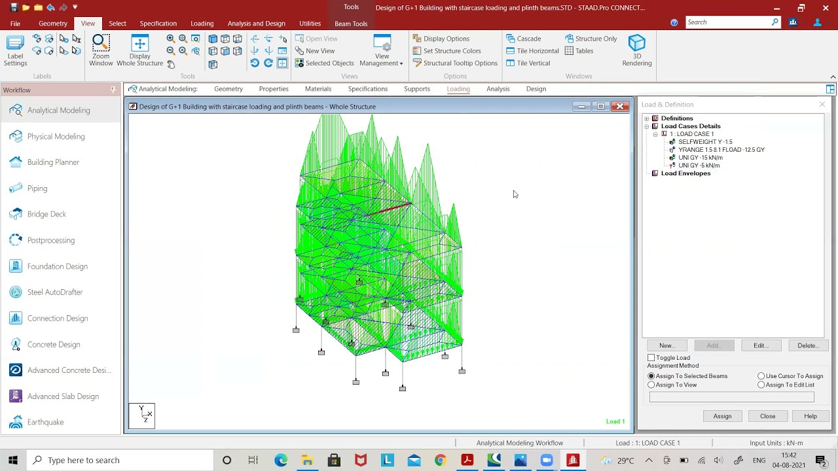The width and height of the screenshot is (838, 471).
Task: Open Physical Modeling workflow
Action: (x=56, y=136)
